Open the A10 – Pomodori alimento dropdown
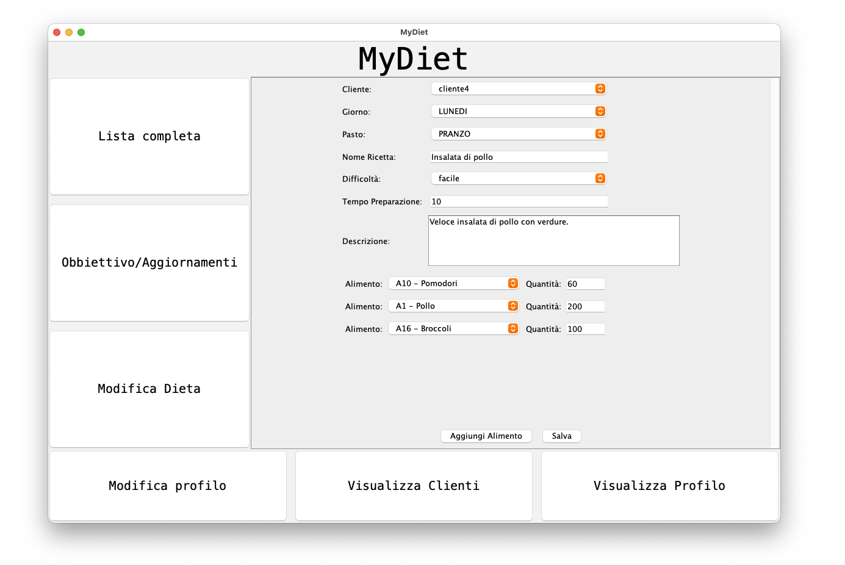Image resolution: width=845 pixels, height=565 pixels. click(453, 284)
